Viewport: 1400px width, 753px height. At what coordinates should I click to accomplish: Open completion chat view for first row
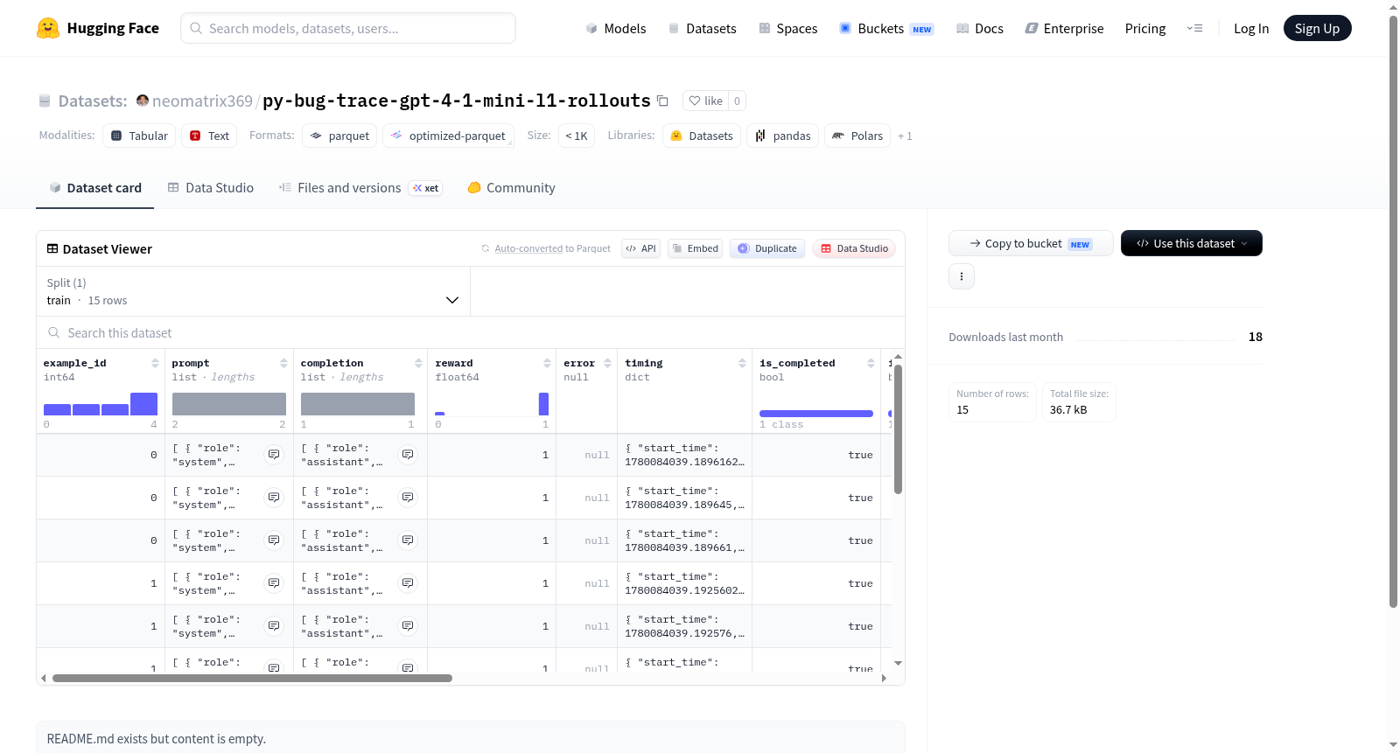tap(408, 455)
